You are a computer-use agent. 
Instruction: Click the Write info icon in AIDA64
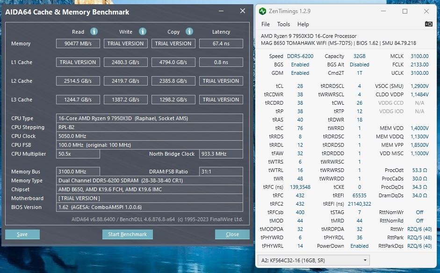point(143,31)
